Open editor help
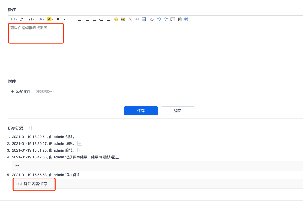This screenshot has width=303, height=201. 186,19
